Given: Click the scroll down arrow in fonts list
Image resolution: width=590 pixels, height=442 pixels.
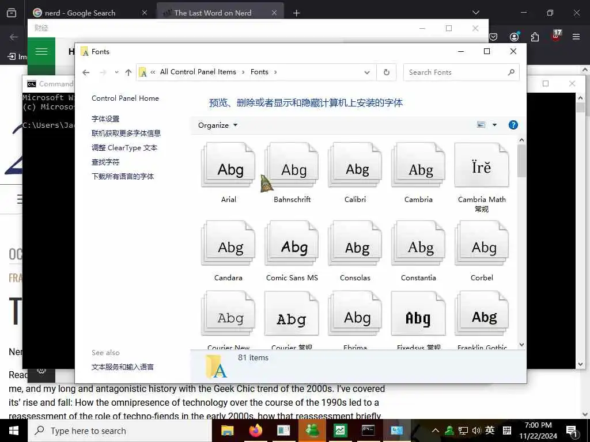Looking at the screenshot, I should click(x=521, y=344).
